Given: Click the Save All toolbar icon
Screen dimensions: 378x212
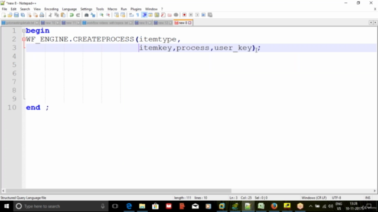Looking at the screenshot, I should click(x=22, y=15).
